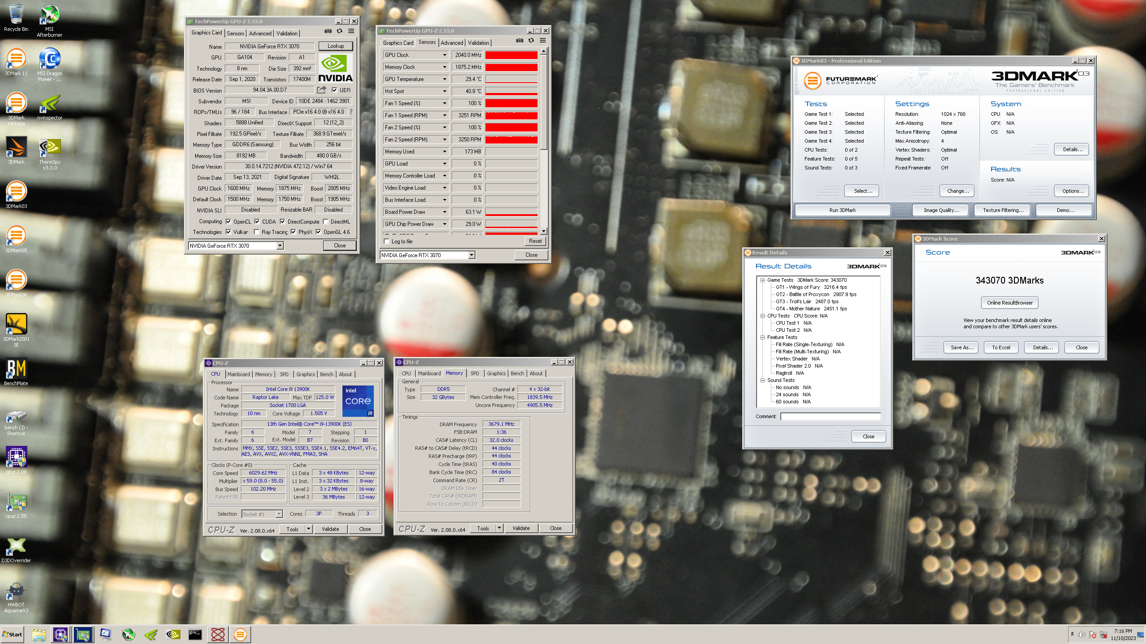
Task: Open the 3DMark2001 SE desktop icon
Action: 16,330
